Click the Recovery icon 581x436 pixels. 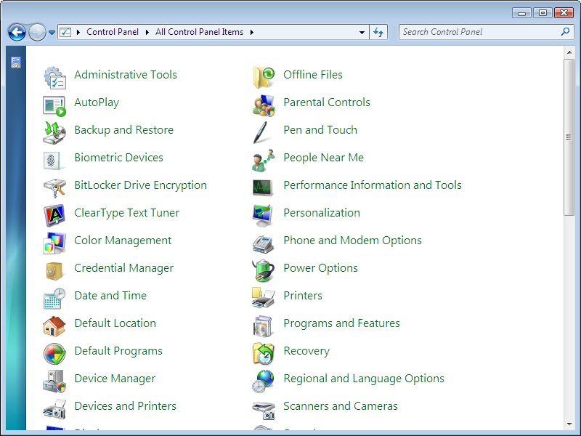point(264,354)
